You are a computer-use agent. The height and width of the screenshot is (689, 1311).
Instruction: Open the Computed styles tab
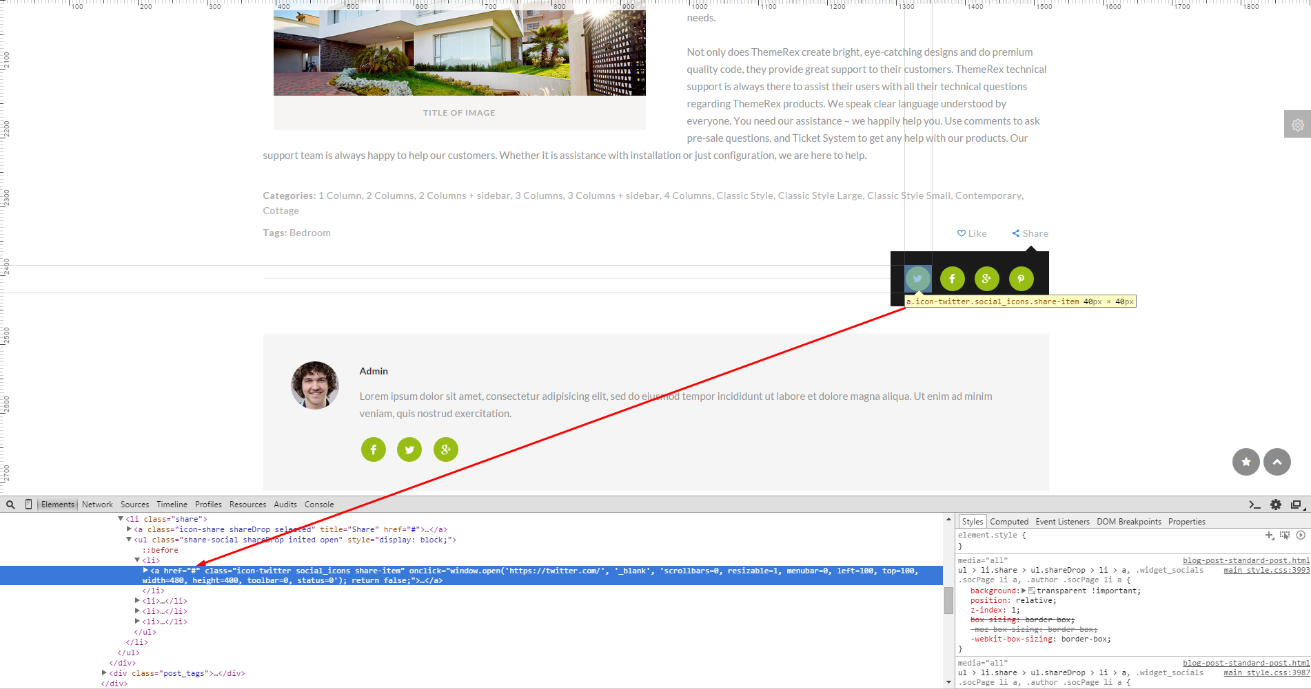[x=1008, y=522]
